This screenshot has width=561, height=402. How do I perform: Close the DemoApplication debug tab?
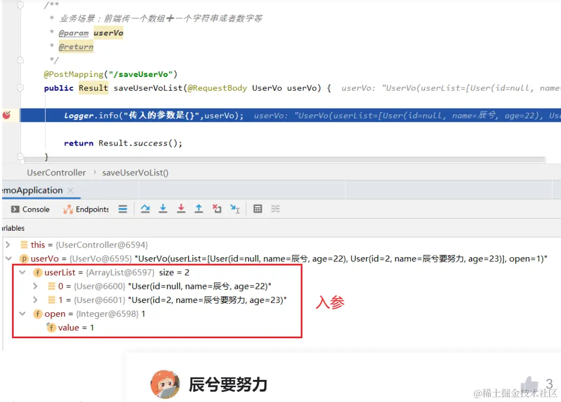click(71, 190)
